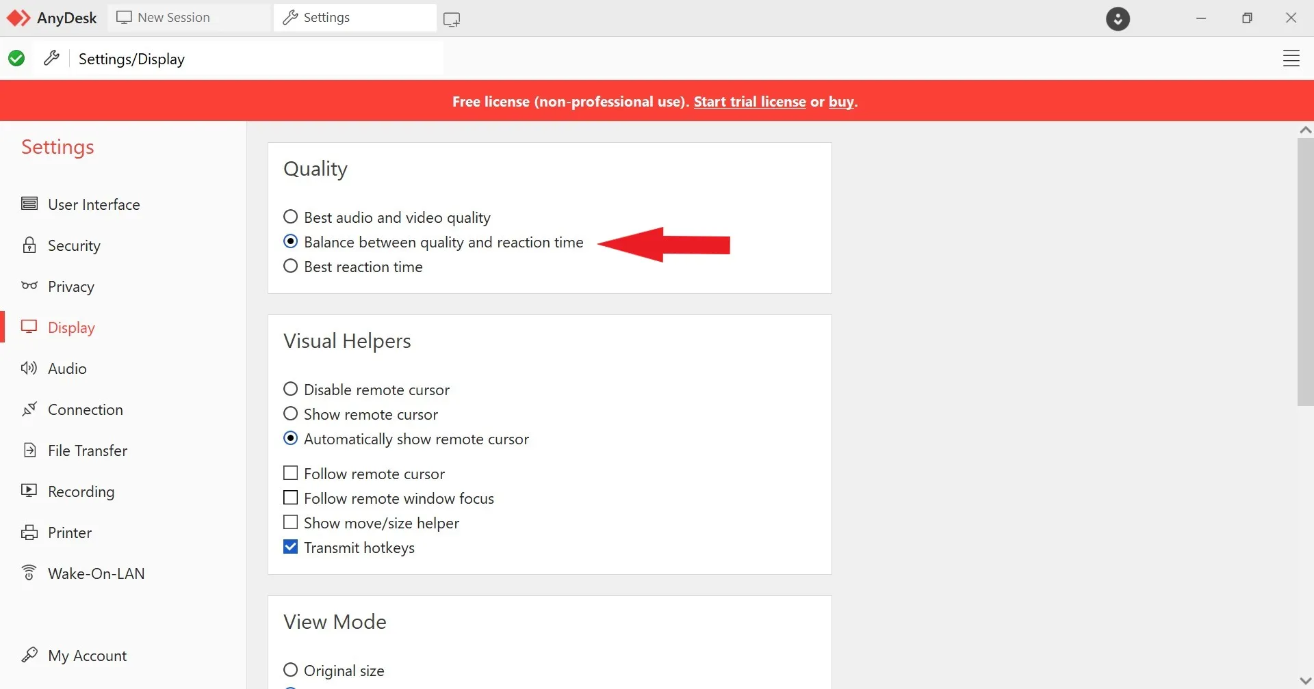This screenshot has width=1314, height=689.
Task: Click the dark round profile download icon
Action: pyautogui.click(x=1118, y=18)
